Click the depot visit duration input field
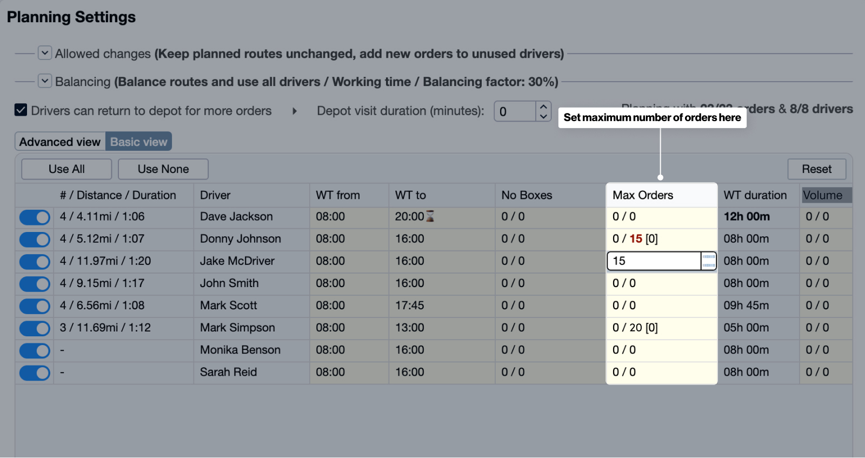Image resolution: width=865 pixels, height=458 pixels. point(515,111)
